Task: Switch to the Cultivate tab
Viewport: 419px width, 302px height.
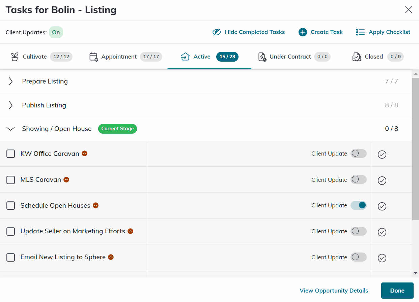Action: click(x=41, y=57)
